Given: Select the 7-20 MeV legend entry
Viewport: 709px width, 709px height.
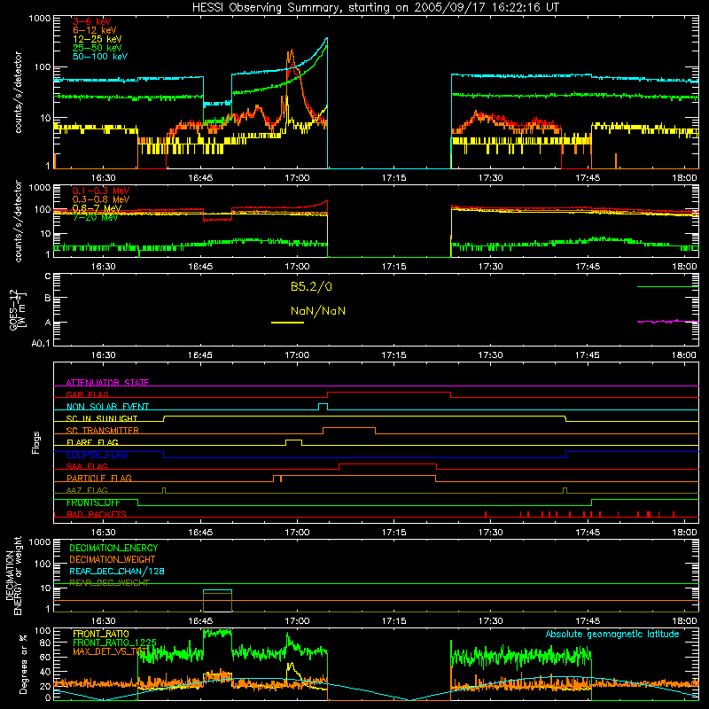Looking at the screenshot, I should pos(95,217).
